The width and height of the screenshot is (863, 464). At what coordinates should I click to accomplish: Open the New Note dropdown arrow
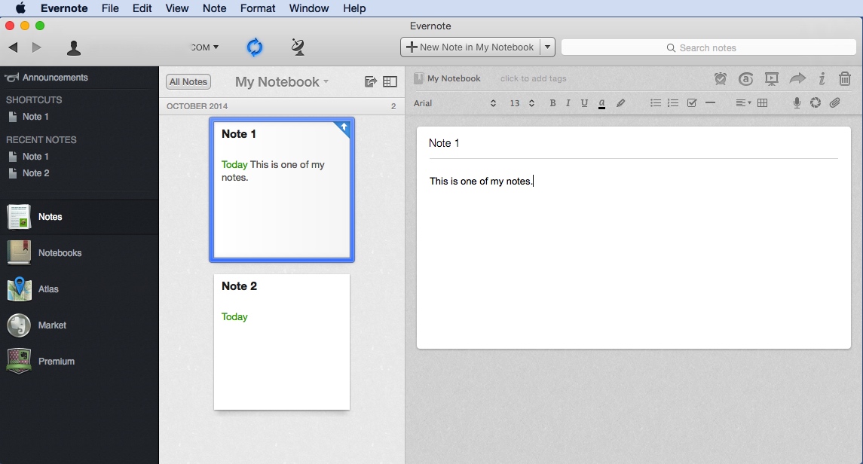click(x=548, y=47)
